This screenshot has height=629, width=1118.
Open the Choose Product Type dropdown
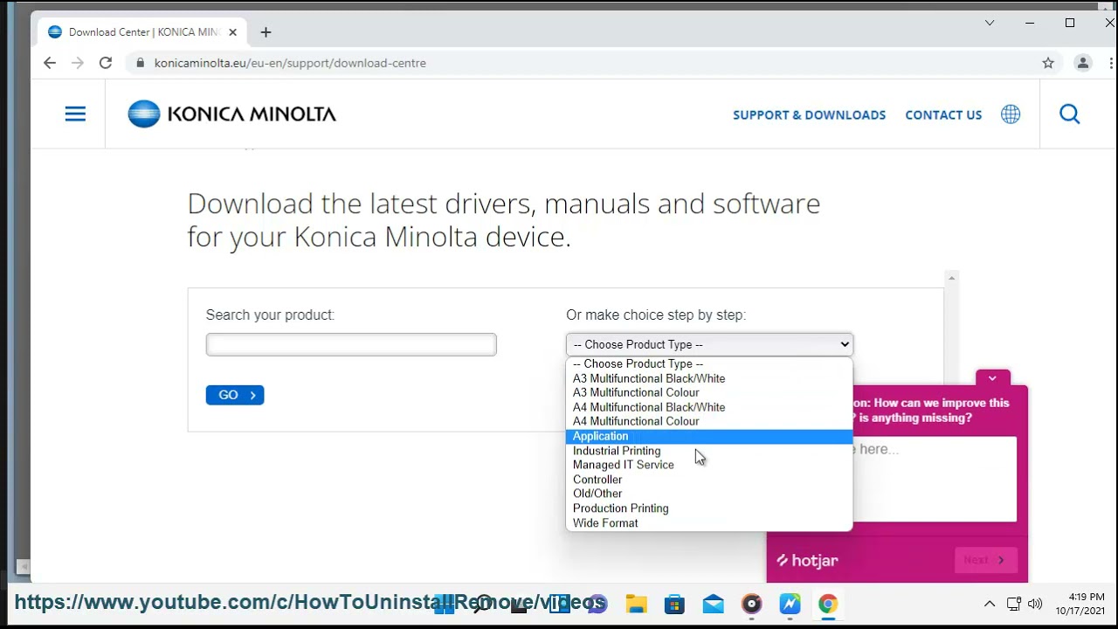coord(709,344)
